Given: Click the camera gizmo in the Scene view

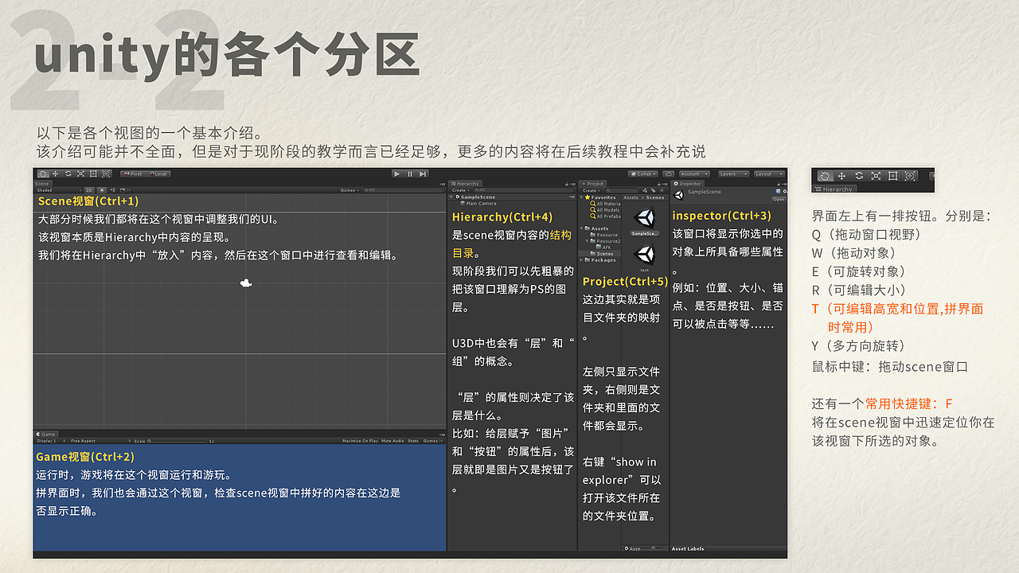Looking at the screenshot, I should point(246,283).
